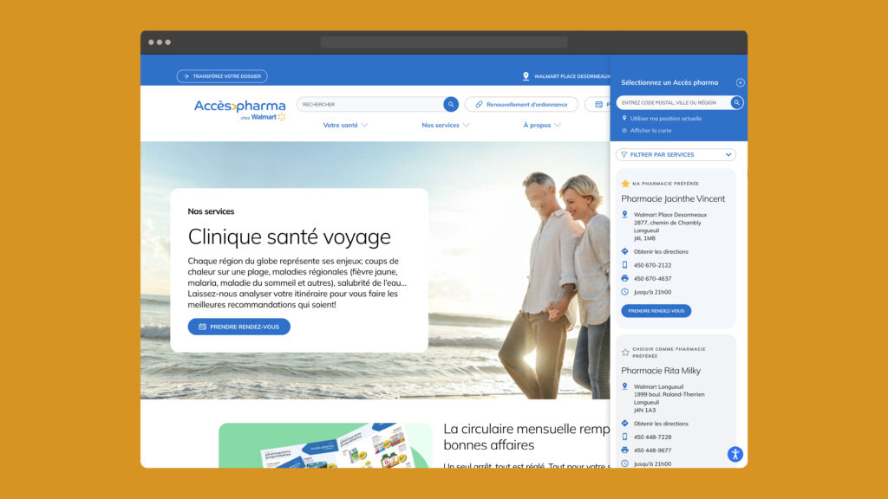Click the phone icon beside 450 448-7228
The image size is (888, 499).
tap(624, 437)
